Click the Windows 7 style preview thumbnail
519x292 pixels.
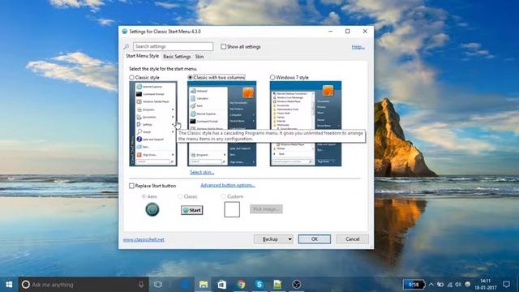306,124
